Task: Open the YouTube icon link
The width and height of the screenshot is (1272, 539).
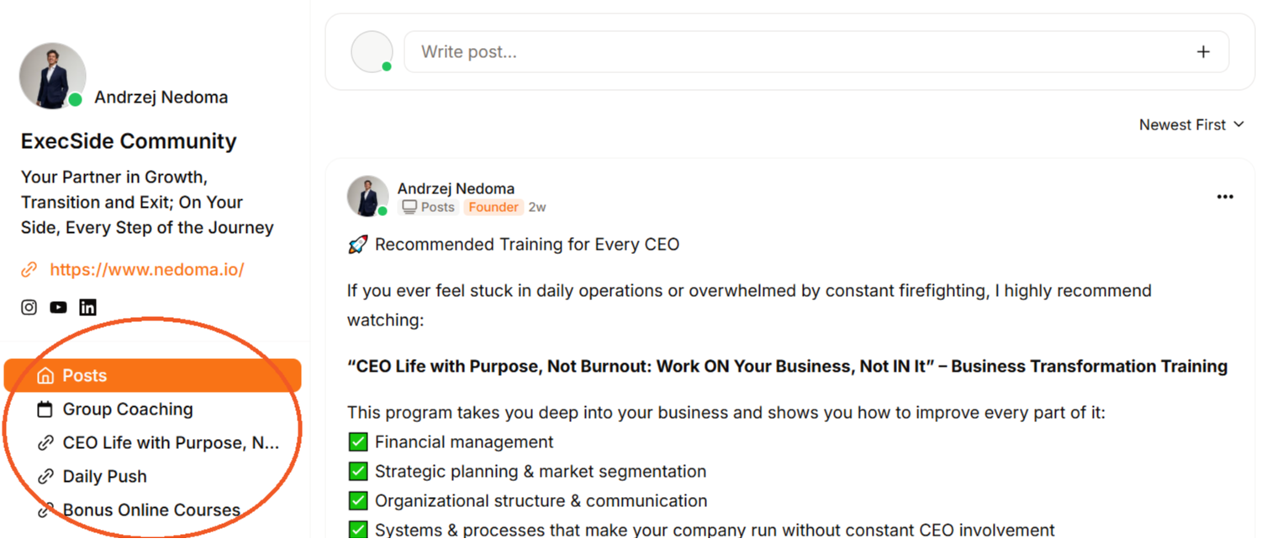Action: pyautogui.click(x=58, y=307)
